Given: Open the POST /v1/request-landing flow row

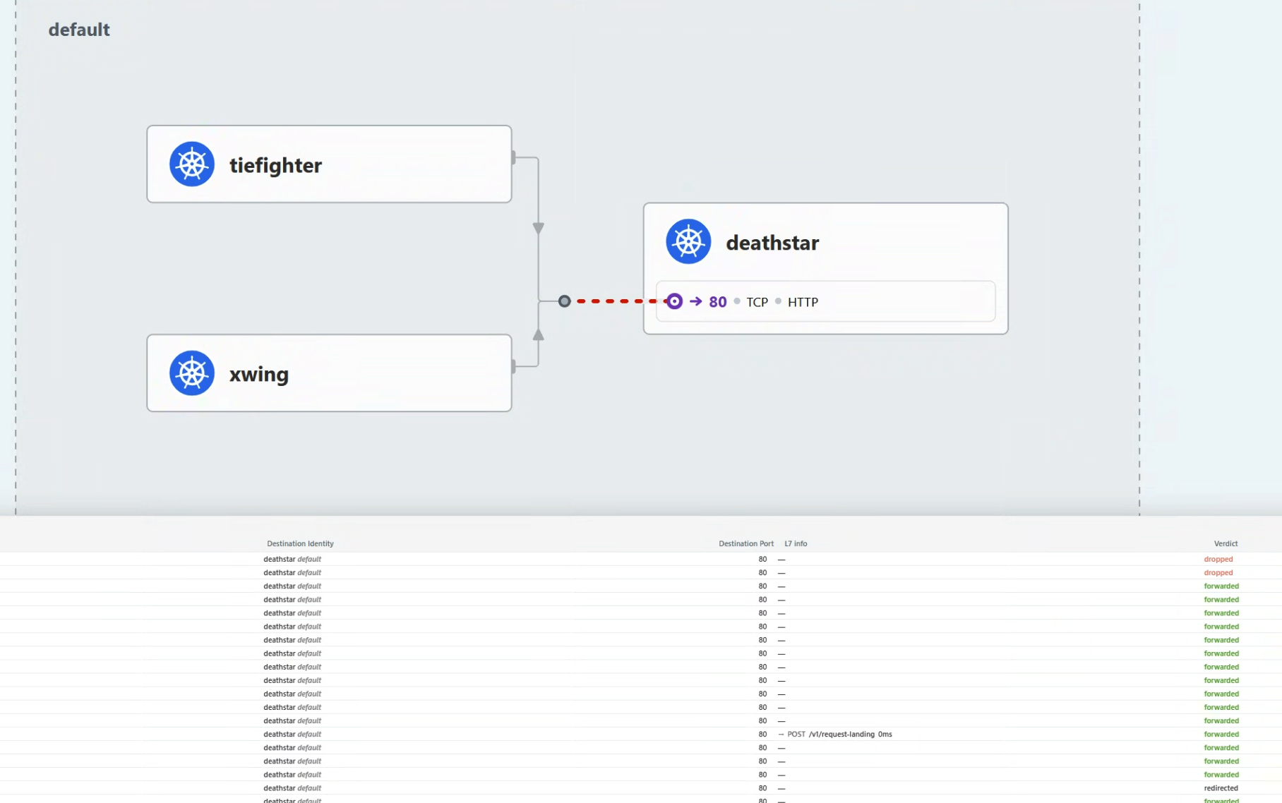Looking at the screenshot, I should click(x=839, y=735).
